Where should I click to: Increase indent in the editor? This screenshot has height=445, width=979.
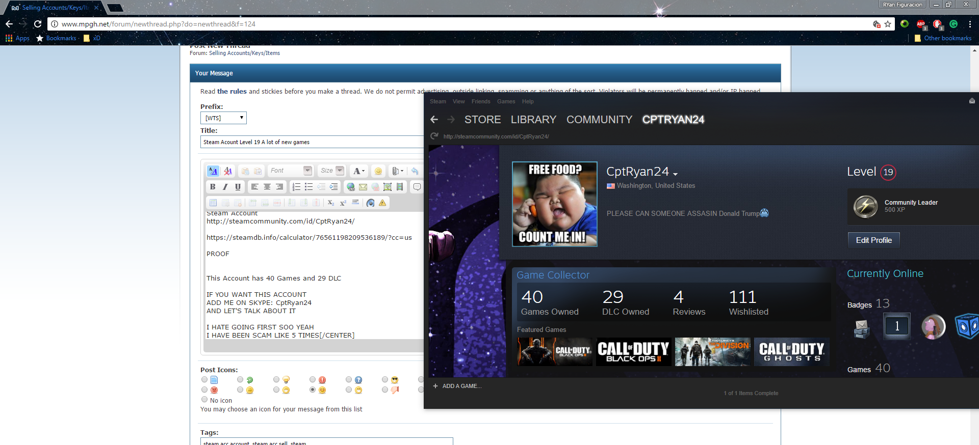tap(333, 187)
